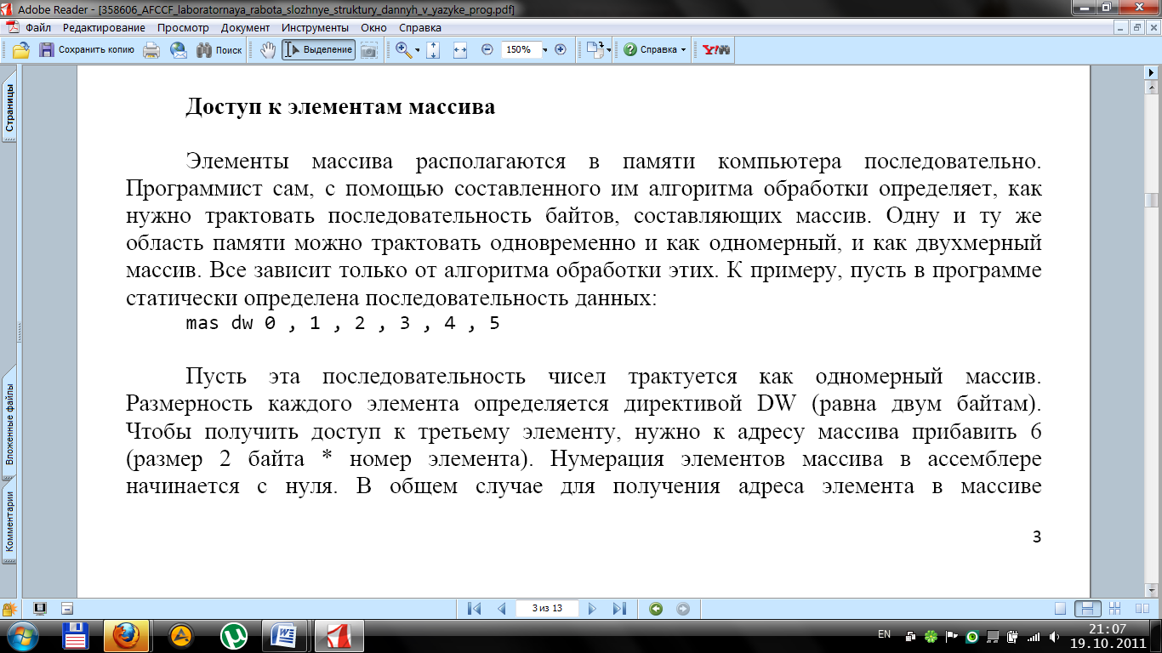Open Поиск search with binoculars

click(x=219, y=50)
